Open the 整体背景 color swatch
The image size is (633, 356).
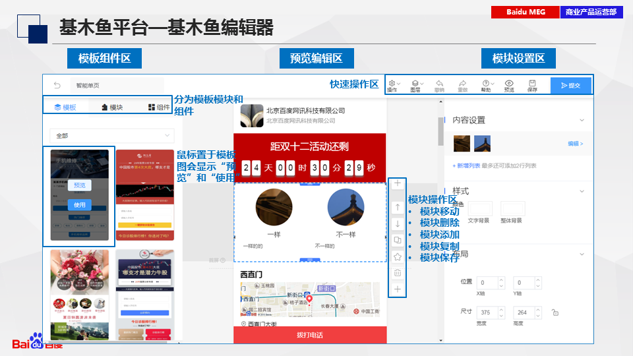pyautogui.click(x=513, y=209)
